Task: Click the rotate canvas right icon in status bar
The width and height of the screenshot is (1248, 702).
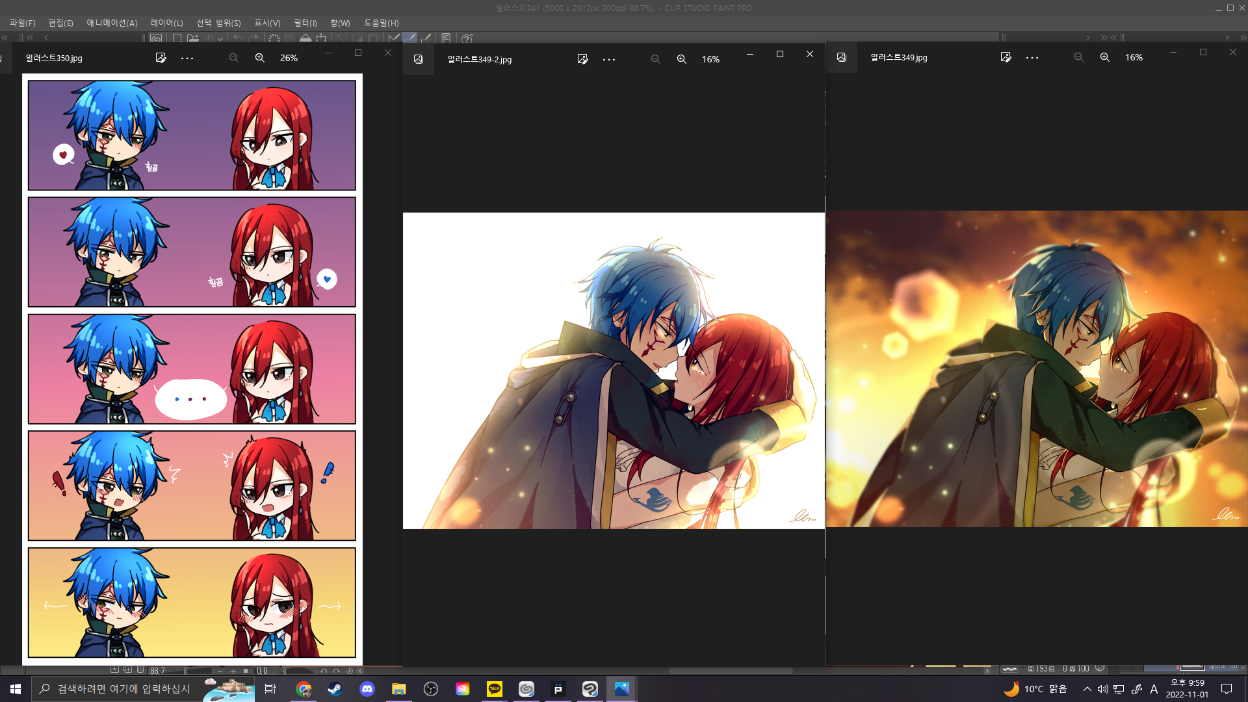Action: (336, 671)
